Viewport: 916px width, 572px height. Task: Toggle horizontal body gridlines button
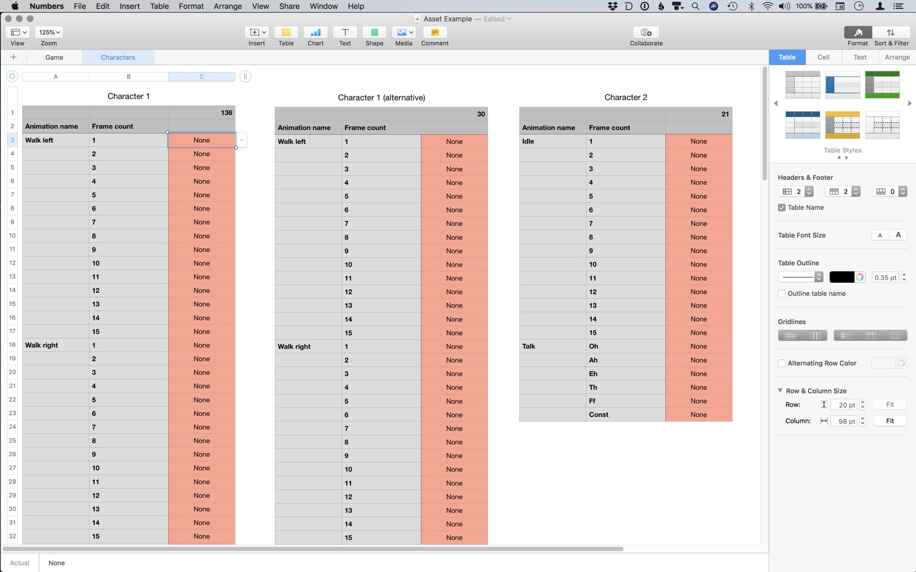790,335
